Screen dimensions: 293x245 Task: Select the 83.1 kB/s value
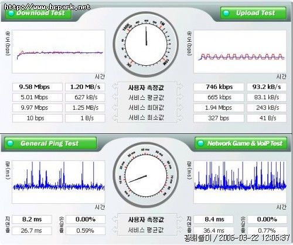click(267, 98)
